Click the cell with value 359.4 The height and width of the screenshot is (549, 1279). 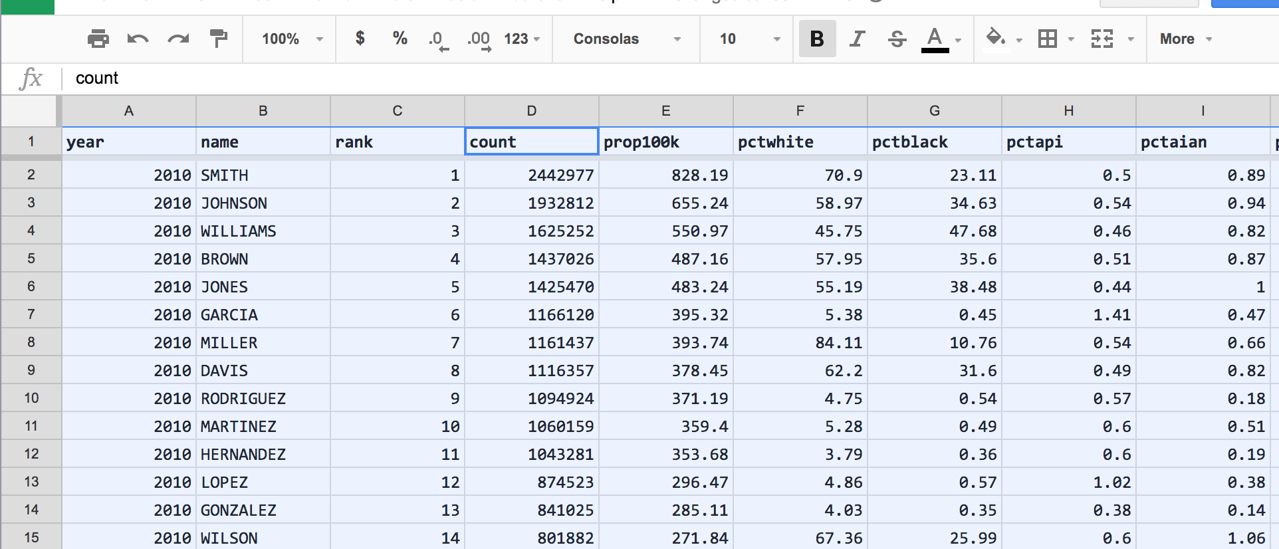pos(666,426)
